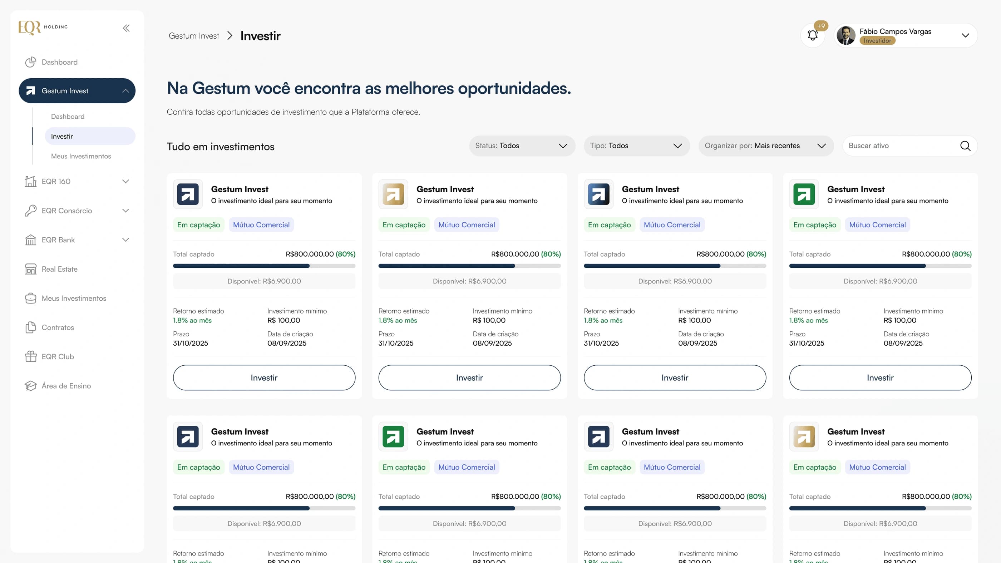Image resolution: width=1001 pixels, height=563 pixels.
Task: Click the Total captado progress bar on the fourth top-row card
Action: [x=880, y=266]
